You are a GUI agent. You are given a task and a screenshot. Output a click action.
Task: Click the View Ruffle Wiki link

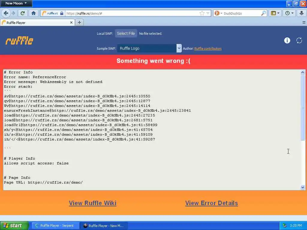pos(93,203)
